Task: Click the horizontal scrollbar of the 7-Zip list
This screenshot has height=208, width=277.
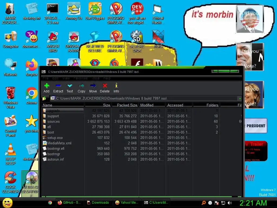Action: coord(139,196)
